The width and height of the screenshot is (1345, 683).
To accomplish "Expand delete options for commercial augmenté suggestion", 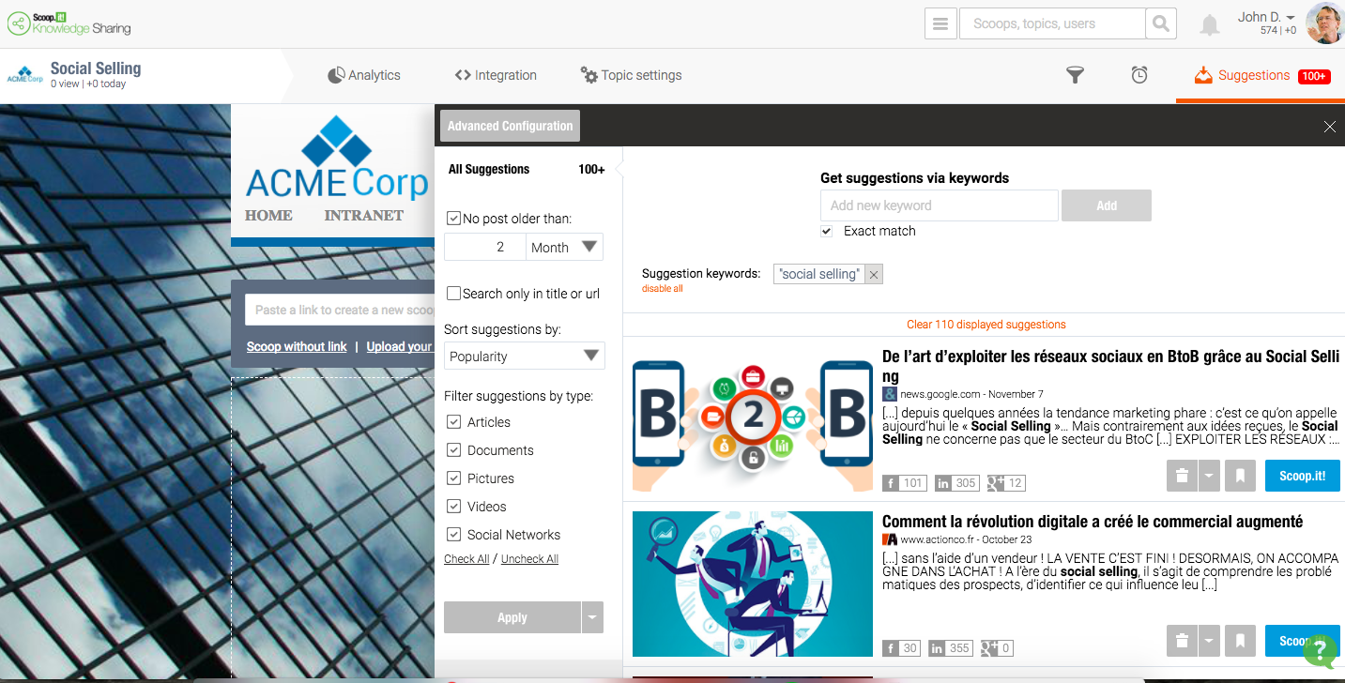I will pos(1209,641).
